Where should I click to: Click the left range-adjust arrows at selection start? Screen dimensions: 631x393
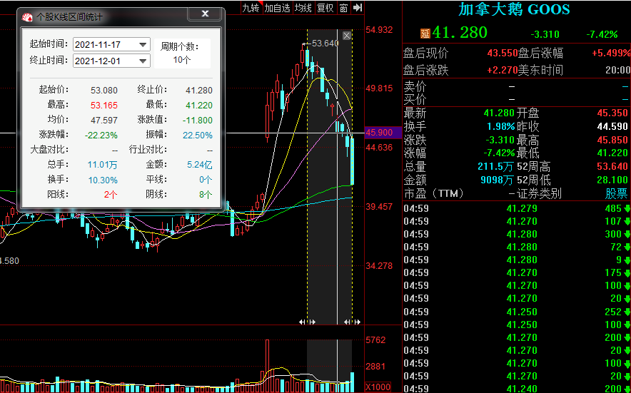click(307, 323)
